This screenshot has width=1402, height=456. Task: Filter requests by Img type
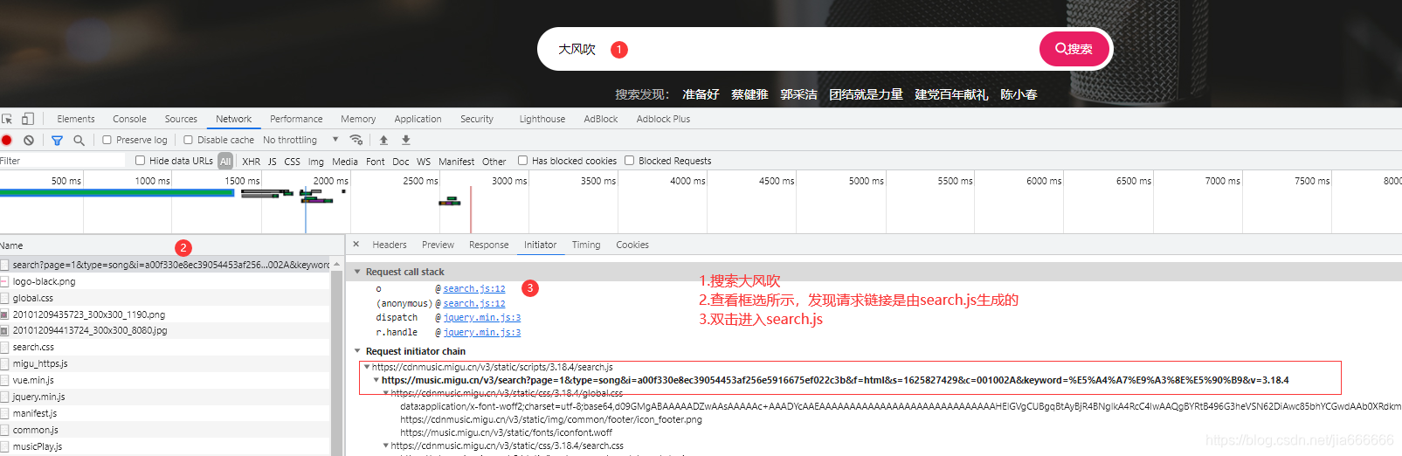pos(316,162)
